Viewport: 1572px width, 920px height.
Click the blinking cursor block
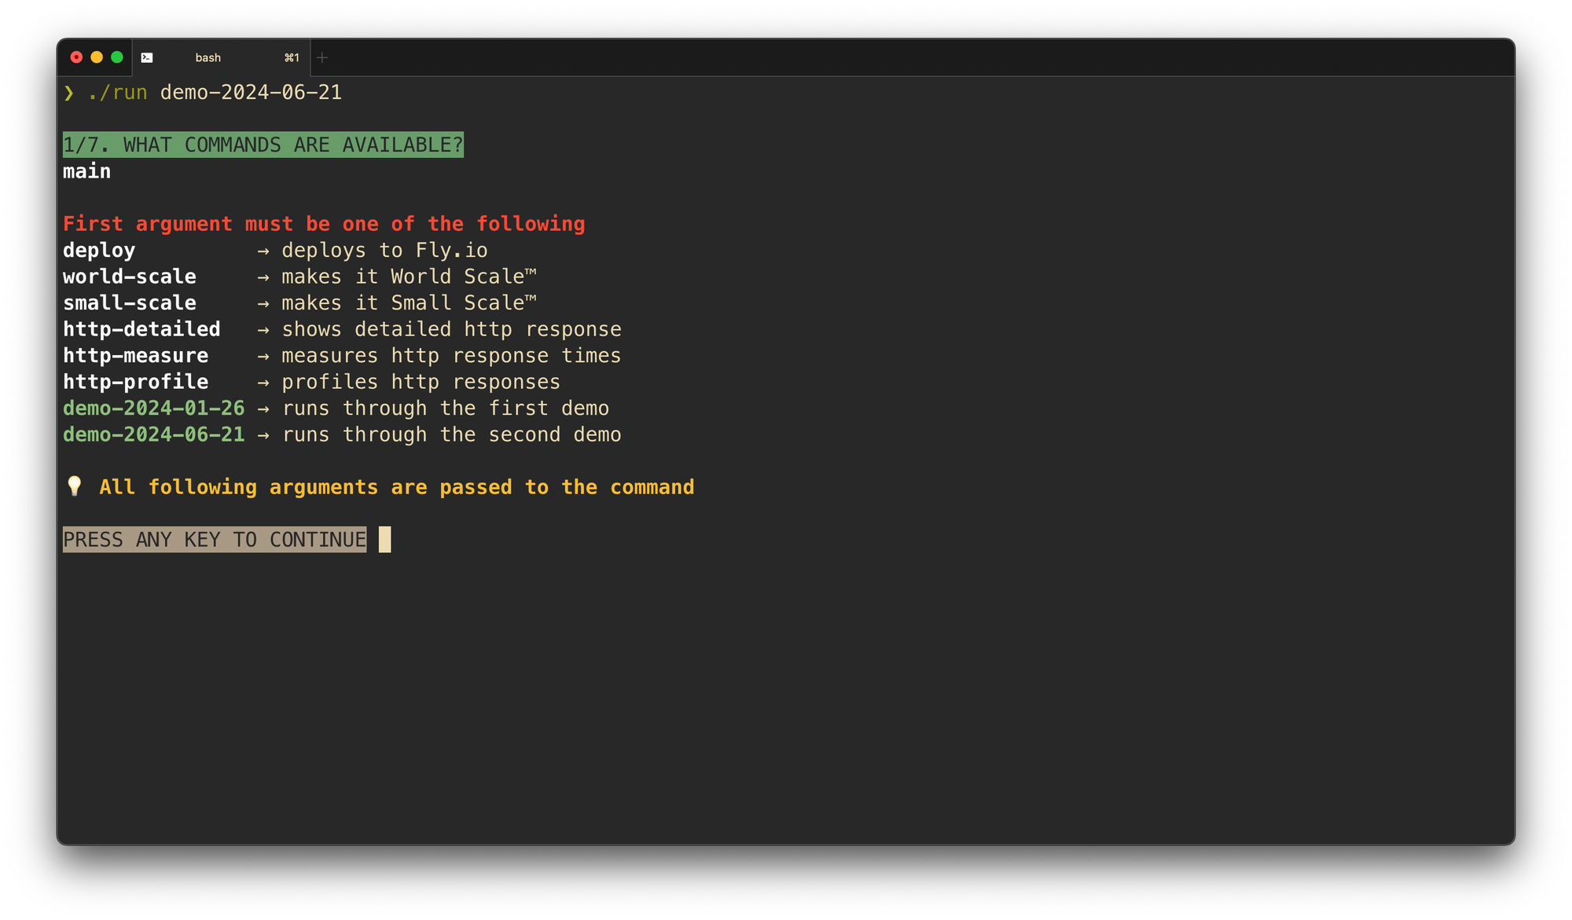pyautogui.click(x=384, y=540)
